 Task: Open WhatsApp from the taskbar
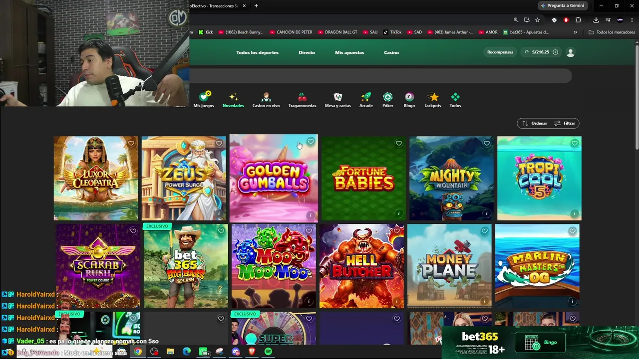[203, 352]
